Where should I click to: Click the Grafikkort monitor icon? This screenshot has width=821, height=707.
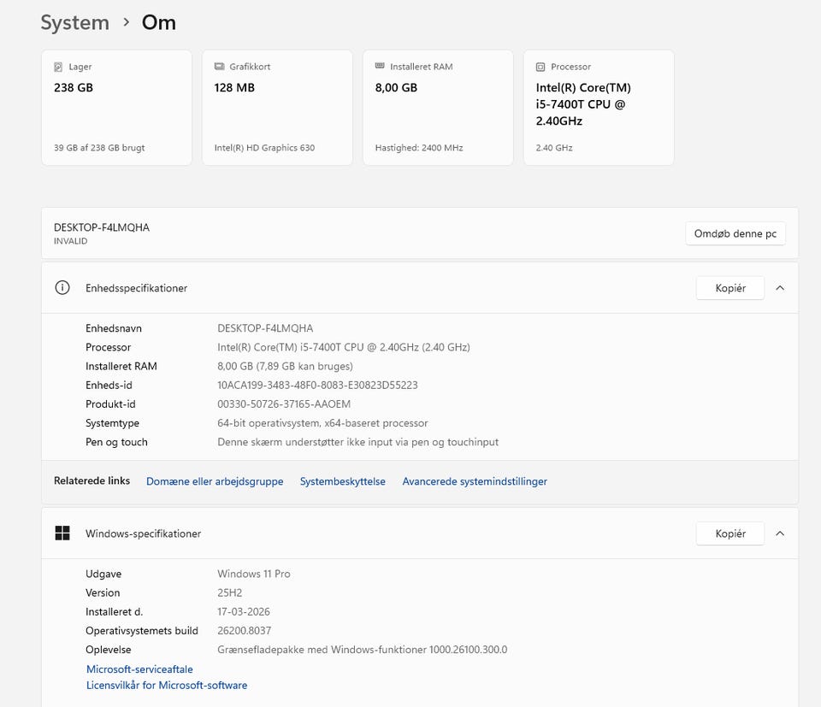tap(219, 67)
